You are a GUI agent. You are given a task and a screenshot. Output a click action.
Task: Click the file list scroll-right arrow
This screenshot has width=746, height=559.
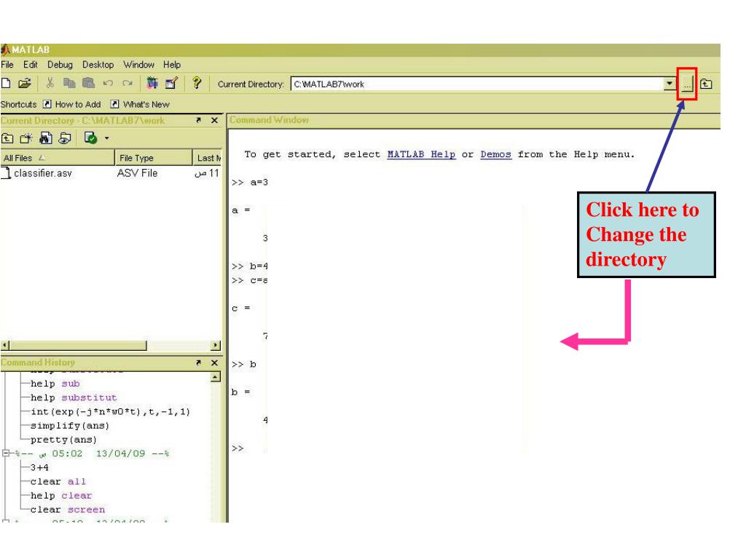[x=216, y=345]
